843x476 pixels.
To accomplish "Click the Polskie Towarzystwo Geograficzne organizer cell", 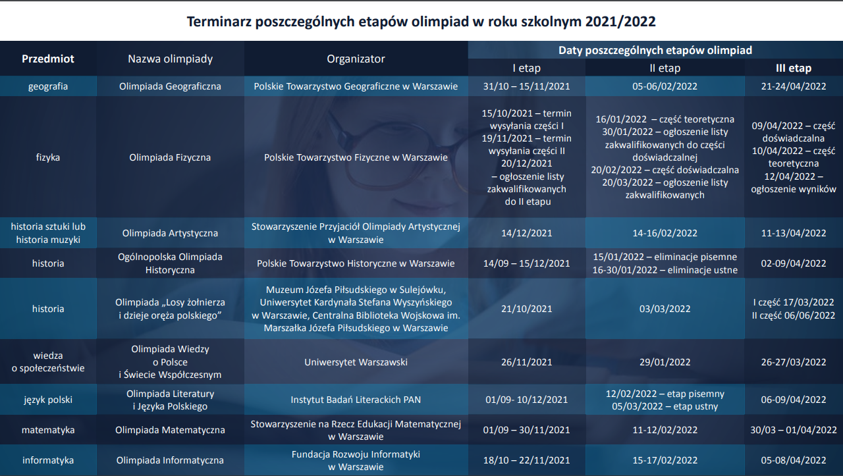I will [x=356, y=86].
